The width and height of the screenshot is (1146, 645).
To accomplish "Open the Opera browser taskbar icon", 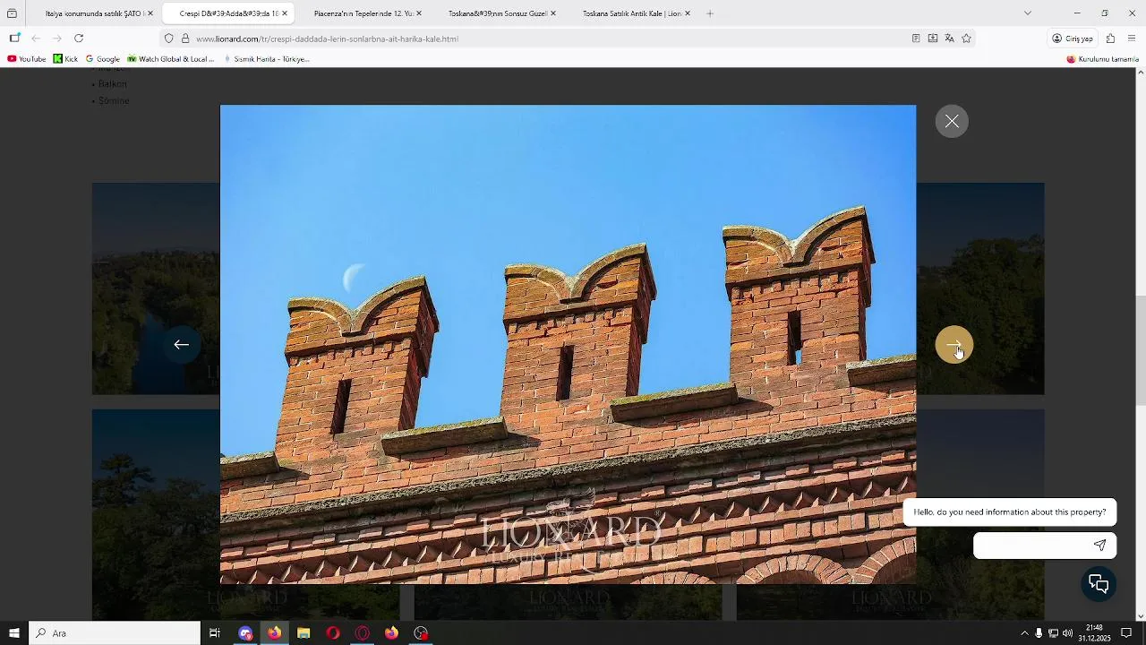I will coord(333,633).
